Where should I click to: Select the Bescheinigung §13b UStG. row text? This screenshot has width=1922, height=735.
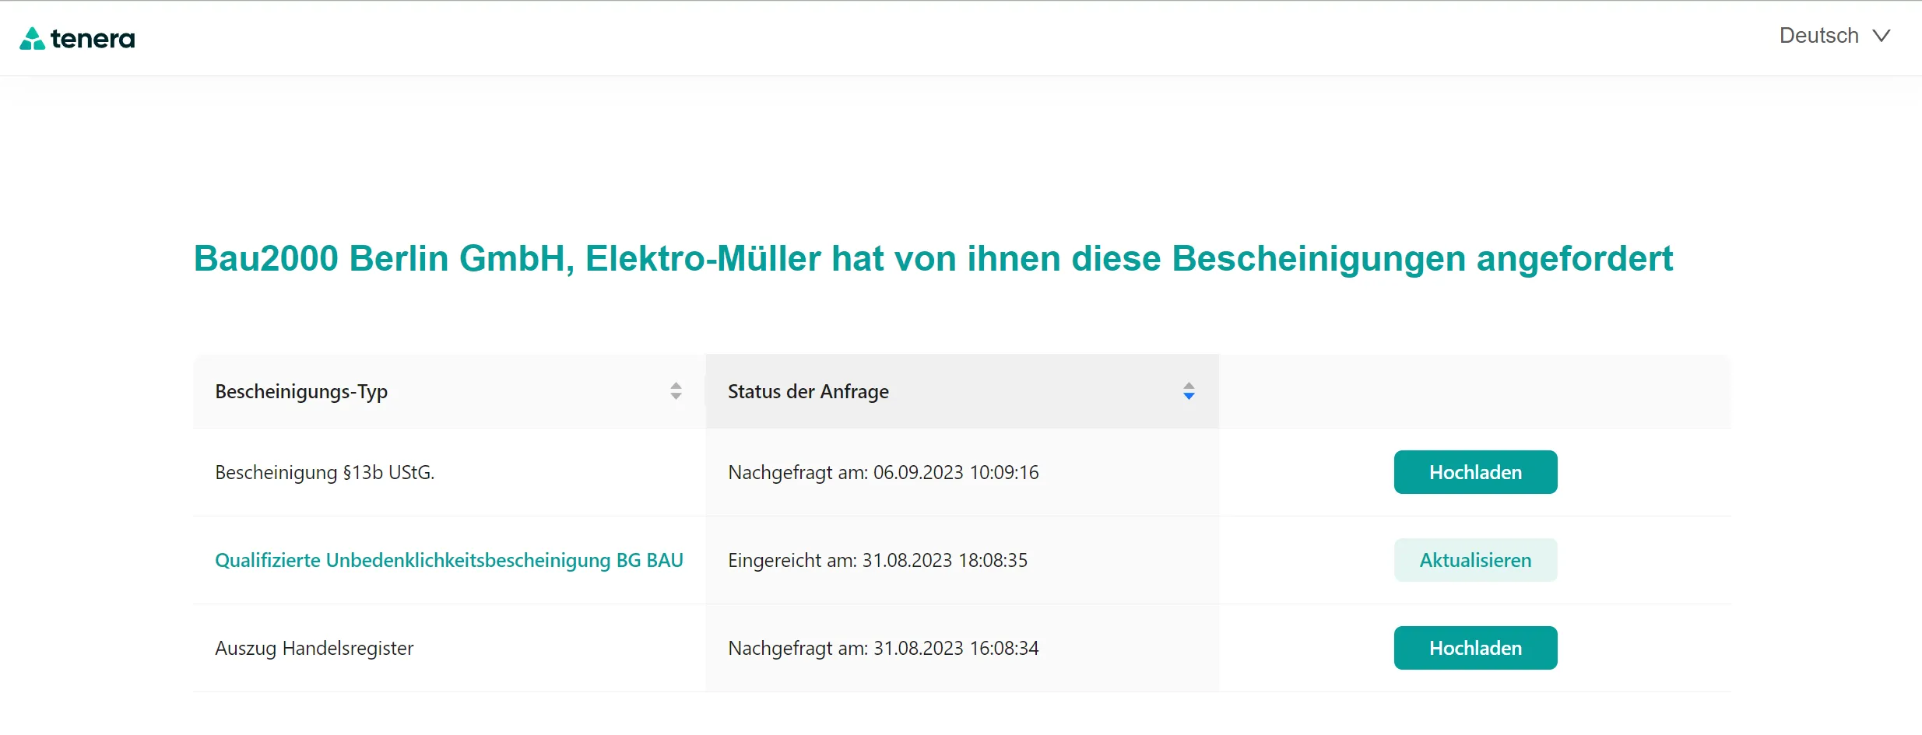click(325, 473)
